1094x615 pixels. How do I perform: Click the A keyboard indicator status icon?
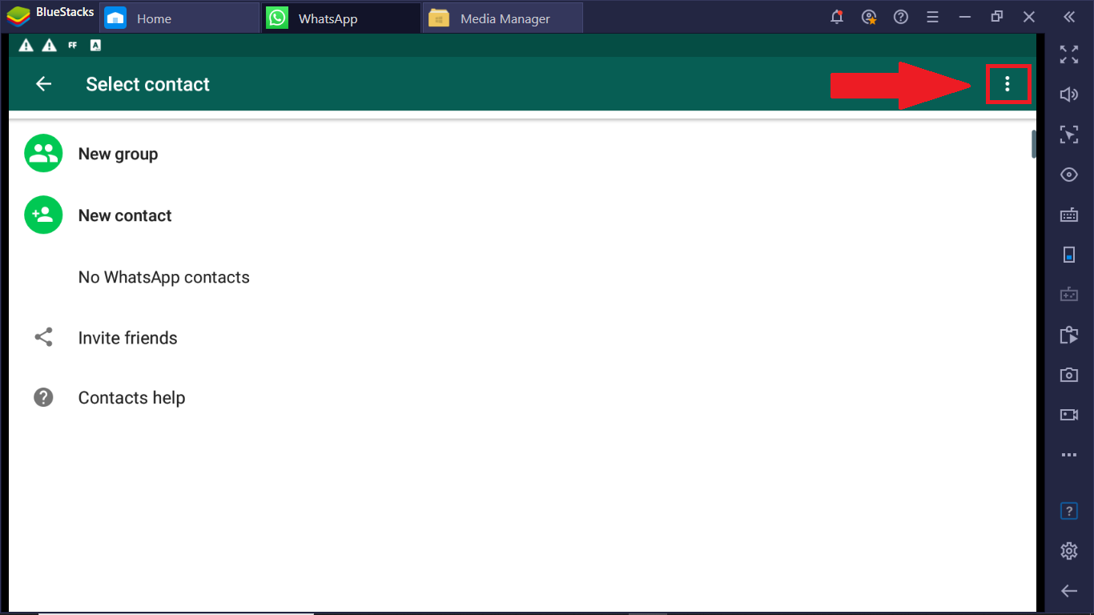pos(95,46)
